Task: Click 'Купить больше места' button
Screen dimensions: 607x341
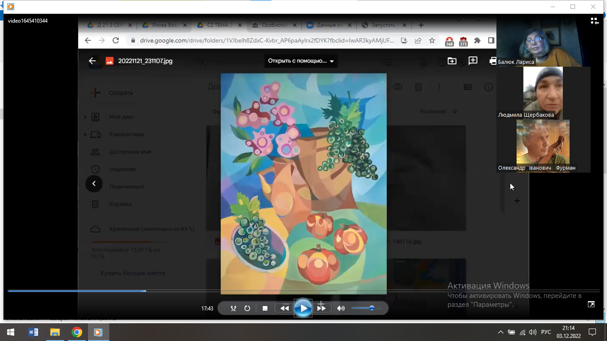Action: pos(132,274)
